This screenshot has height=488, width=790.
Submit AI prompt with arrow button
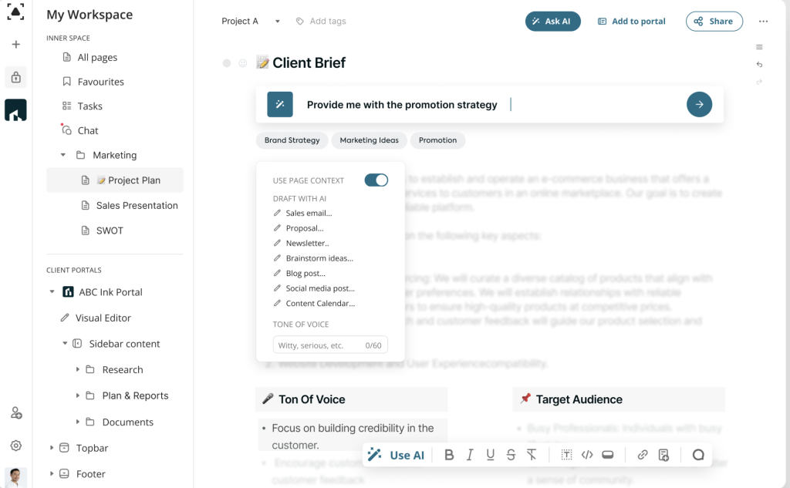pyautogui.click(x=699, y=105)
